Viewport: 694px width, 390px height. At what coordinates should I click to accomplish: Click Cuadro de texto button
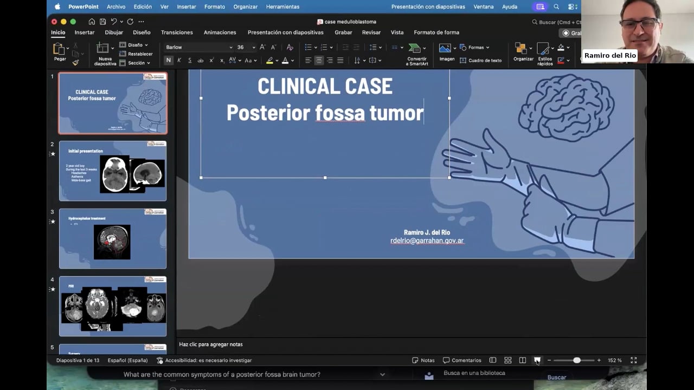point(481,60)
